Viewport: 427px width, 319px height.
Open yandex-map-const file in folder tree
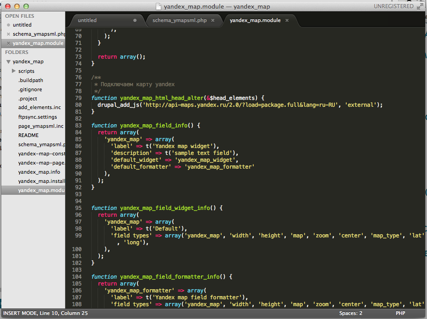click(42, 154)
